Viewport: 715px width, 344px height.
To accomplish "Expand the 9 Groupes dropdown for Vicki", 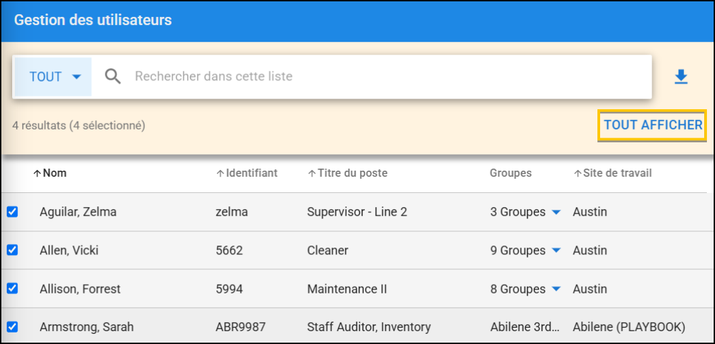I will [x=556, y=251].
